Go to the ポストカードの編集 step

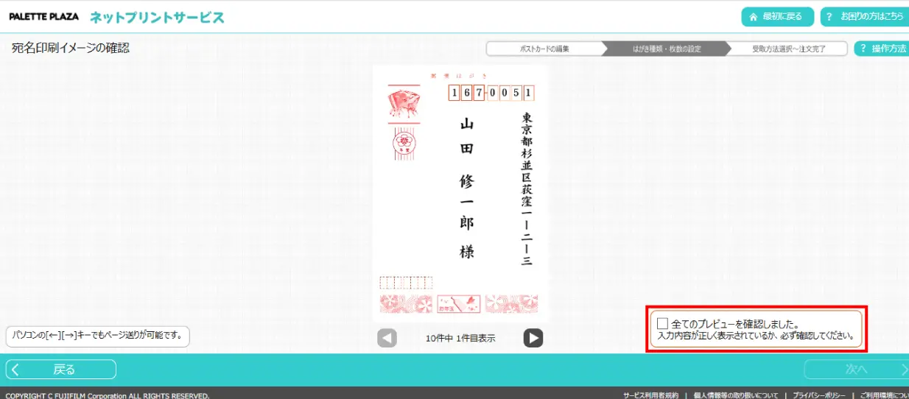tap(544, 49)
